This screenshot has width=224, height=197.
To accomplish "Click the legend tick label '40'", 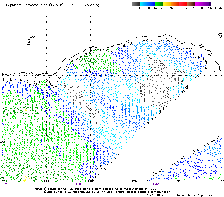I will point(194,8).
